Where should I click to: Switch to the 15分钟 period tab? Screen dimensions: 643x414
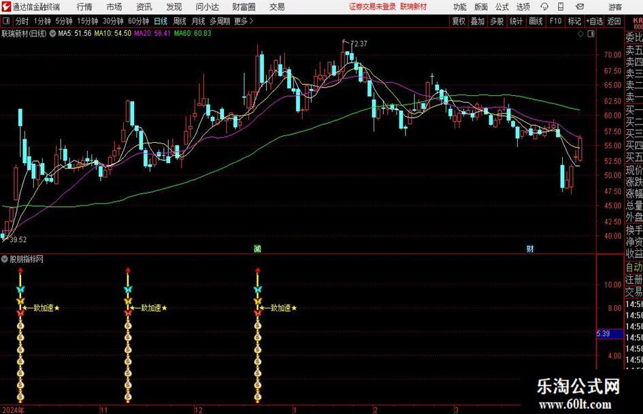coord(88,21)
